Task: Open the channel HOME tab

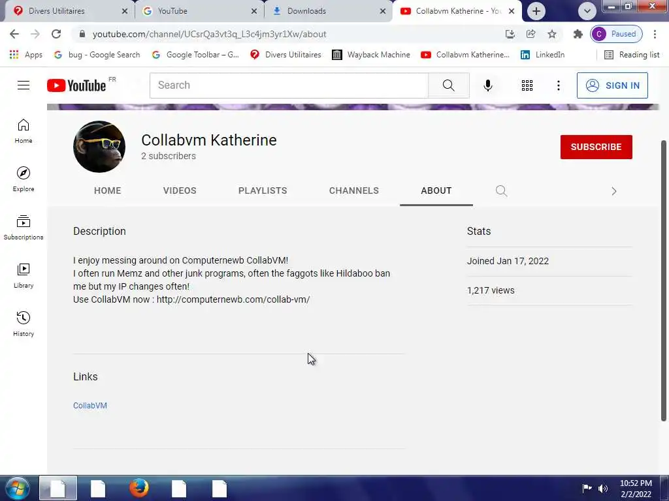Action: (108, 191)
